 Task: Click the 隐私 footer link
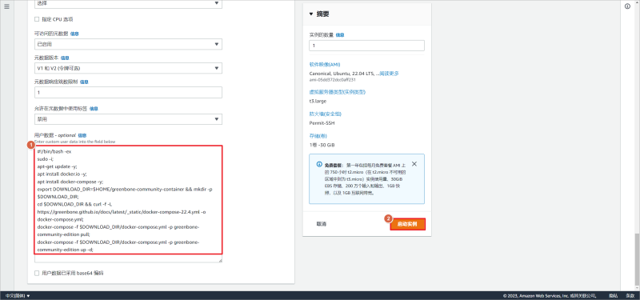click(x=613, y=295)
